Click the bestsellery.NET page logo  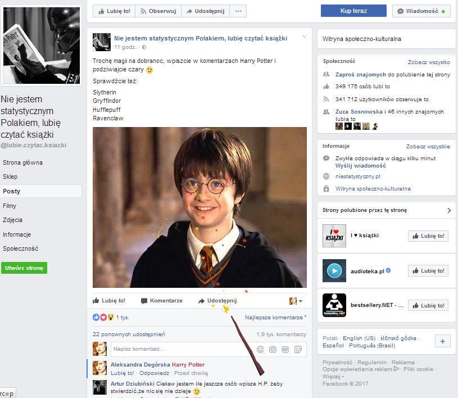click(x=334, y=305)
